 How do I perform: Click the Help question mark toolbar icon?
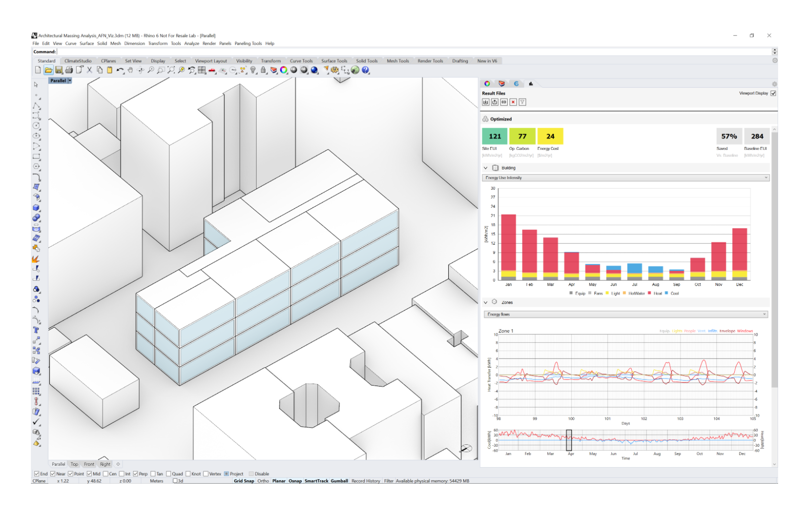[x=366, y=70]
